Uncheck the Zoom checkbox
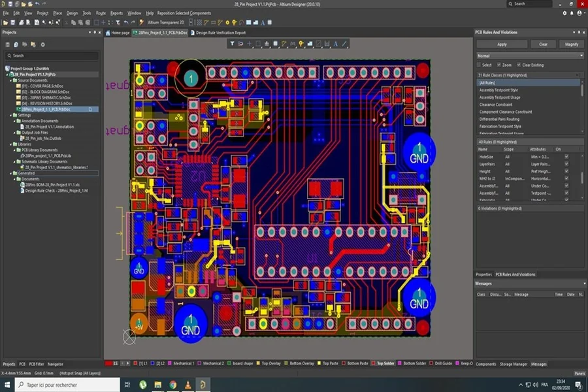This screenshot has width=588, height=392. (x=499, y=65)
